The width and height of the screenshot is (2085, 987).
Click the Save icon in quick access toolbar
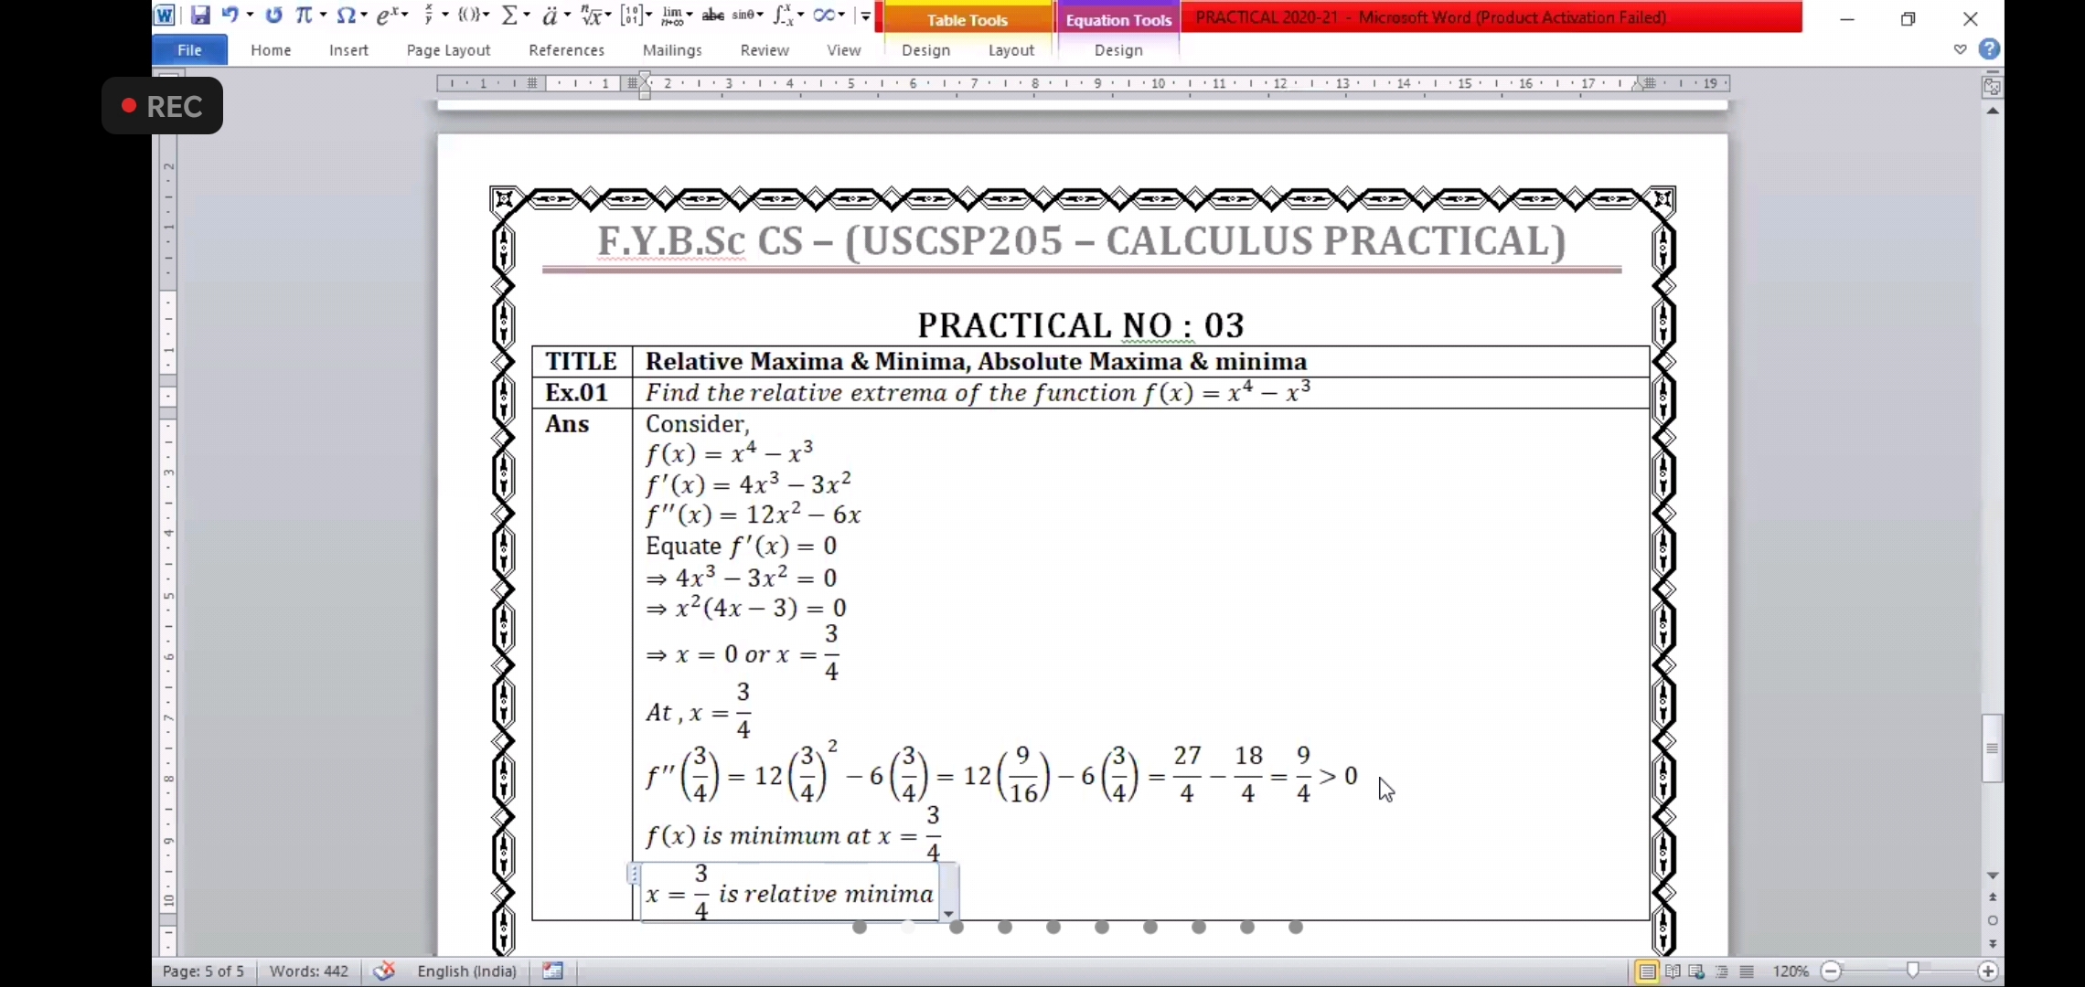pos(200,16)
